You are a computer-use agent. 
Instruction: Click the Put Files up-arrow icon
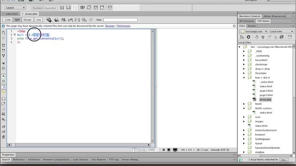coord(263,37)
